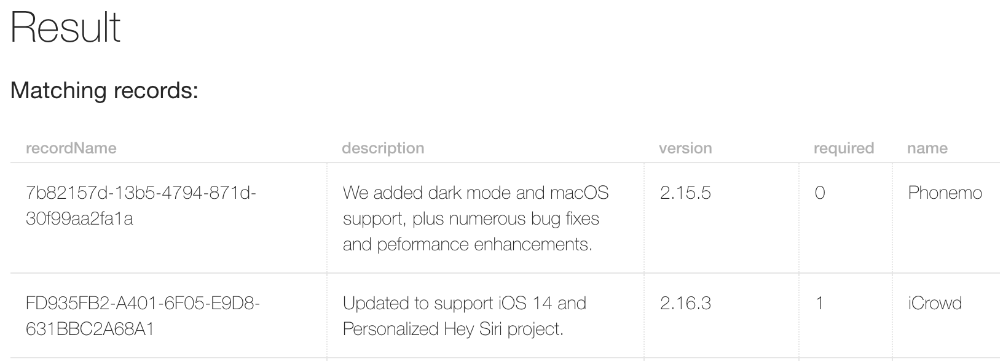Click the iCrowd name cell
The image size is (1003, 362).
pos(935,303)
